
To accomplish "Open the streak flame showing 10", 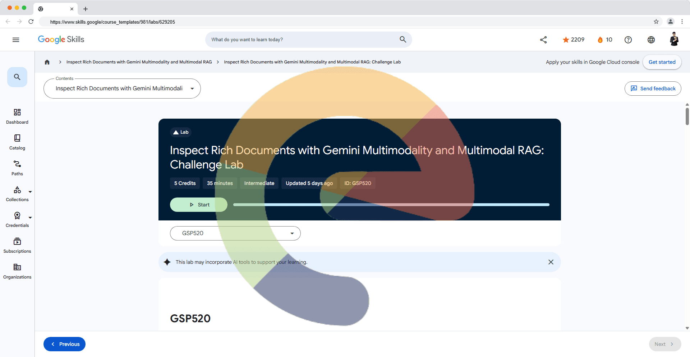I will coord(605,40).
